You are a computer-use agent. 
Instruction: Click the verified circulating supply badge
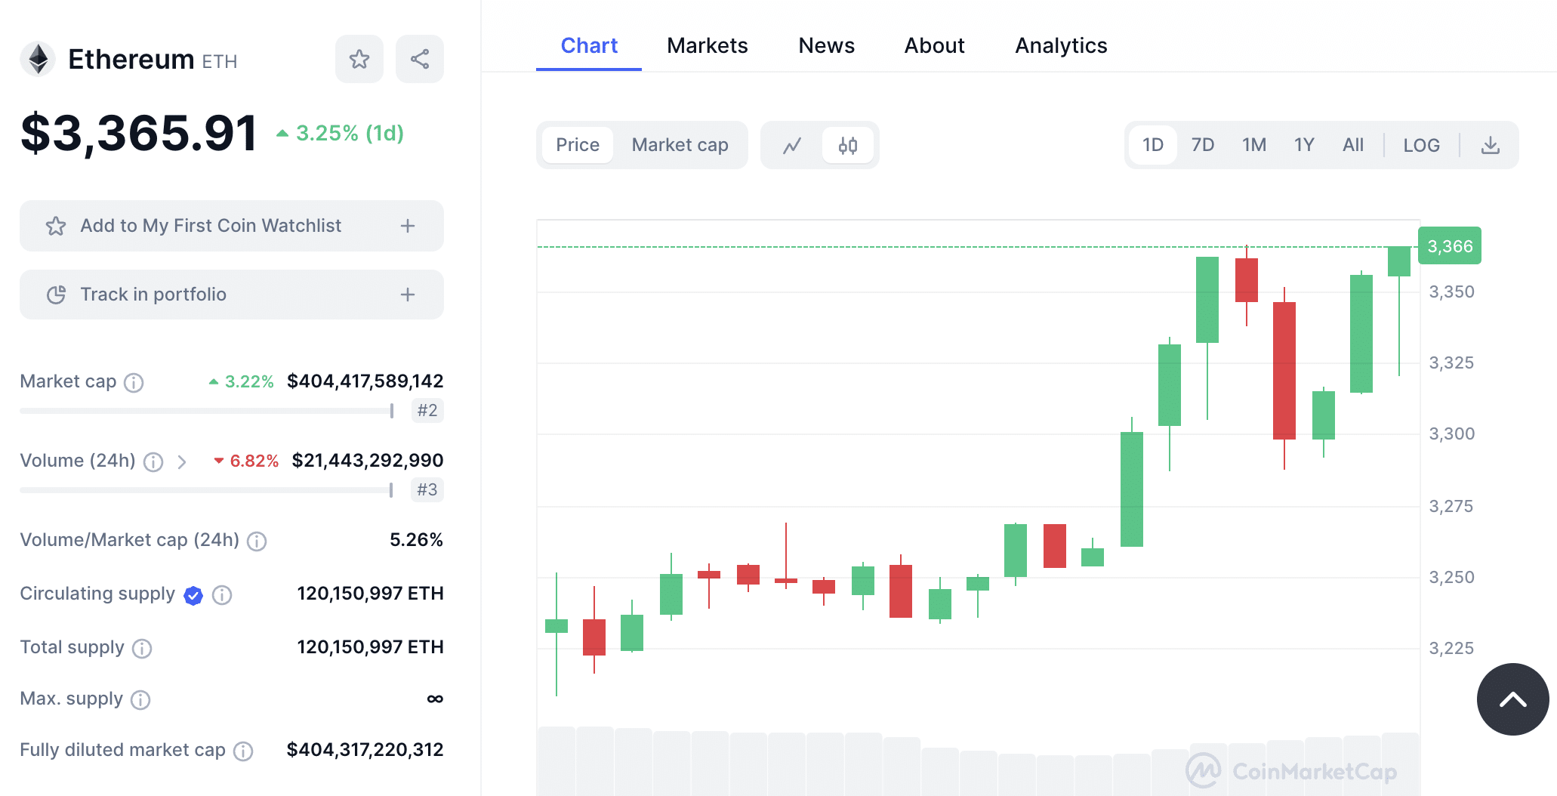[x=193, y=595]
